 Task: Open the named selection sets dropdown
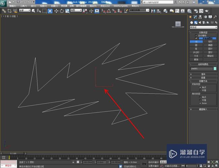[x=139, y=10]
